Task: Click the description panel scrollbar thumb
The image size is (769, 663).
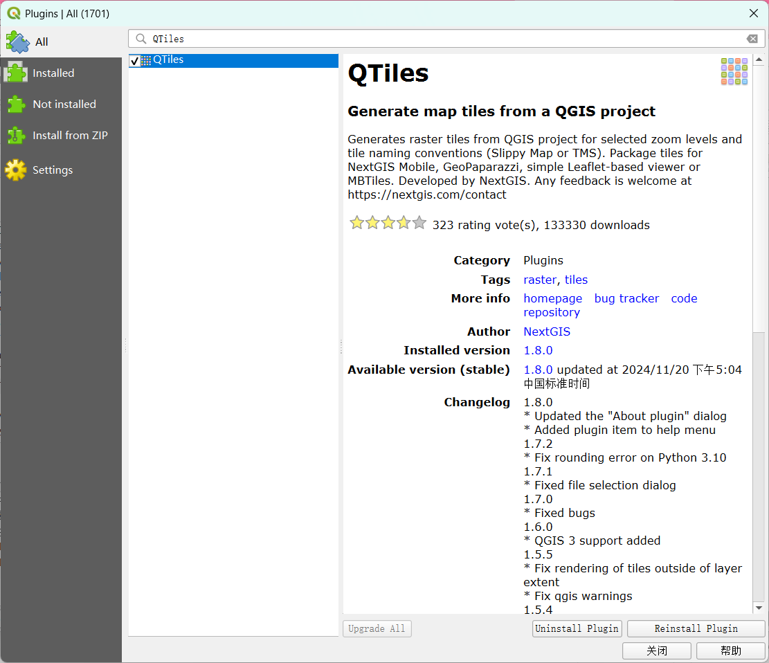Action: [759, 199]
